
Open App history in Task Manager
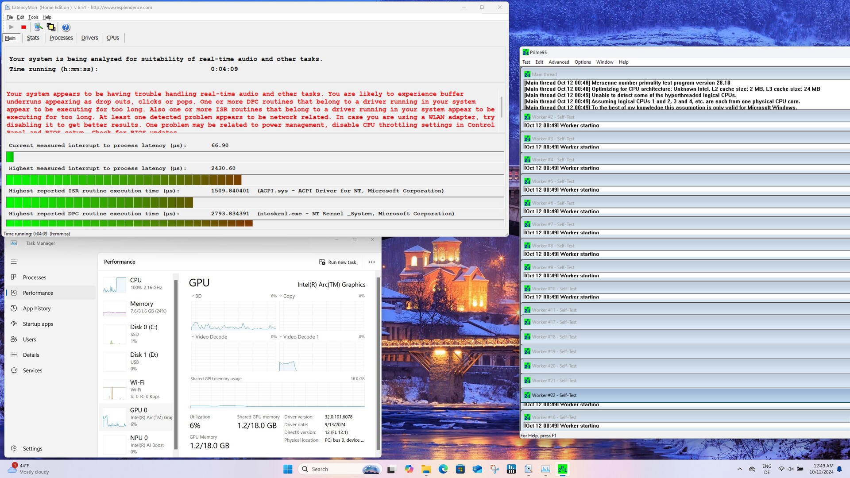(51, 308)
